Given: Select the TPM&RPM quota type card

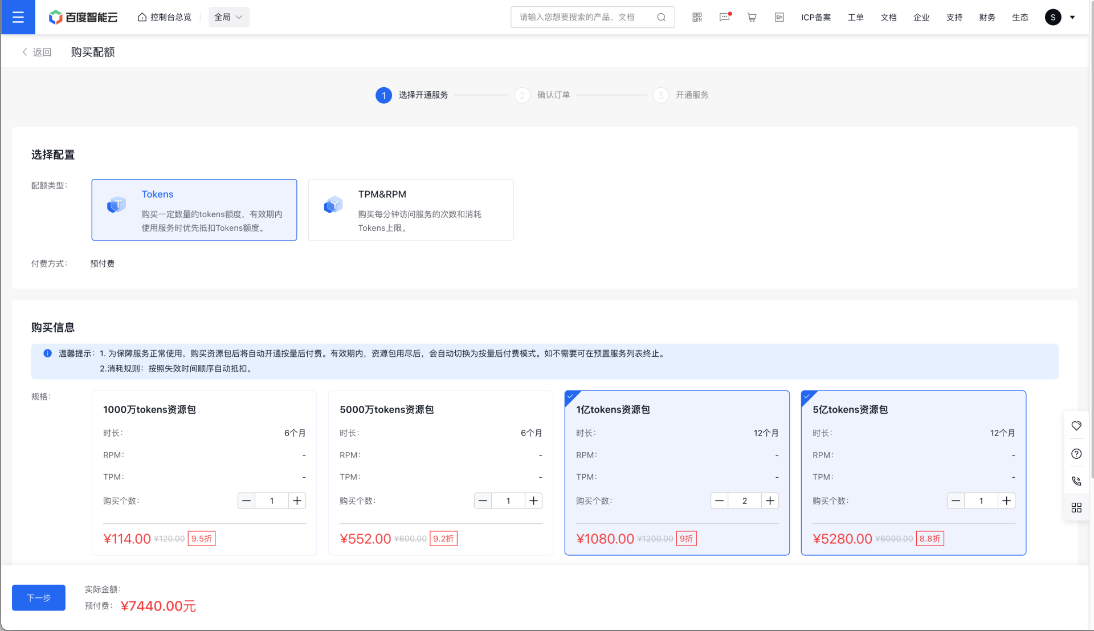Looking at the screenshot, I should pos(410,210).
